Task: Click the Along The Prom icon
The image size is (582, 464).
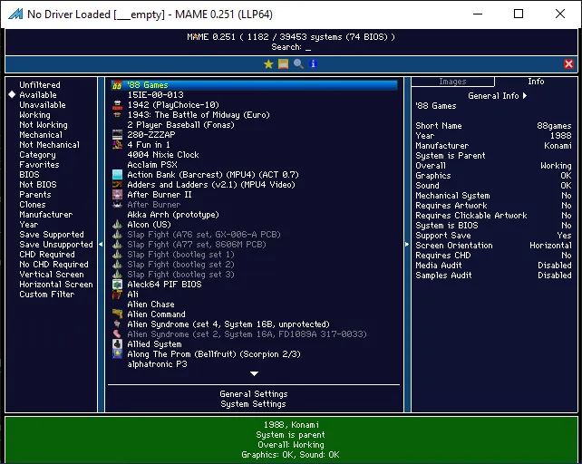Action: pos(117,354)
